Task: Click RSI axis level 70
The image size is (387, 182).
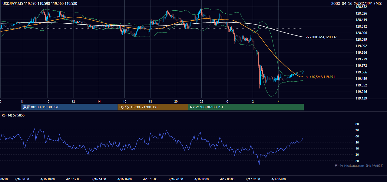Action: pyautogui.click(x=357, y=130)
